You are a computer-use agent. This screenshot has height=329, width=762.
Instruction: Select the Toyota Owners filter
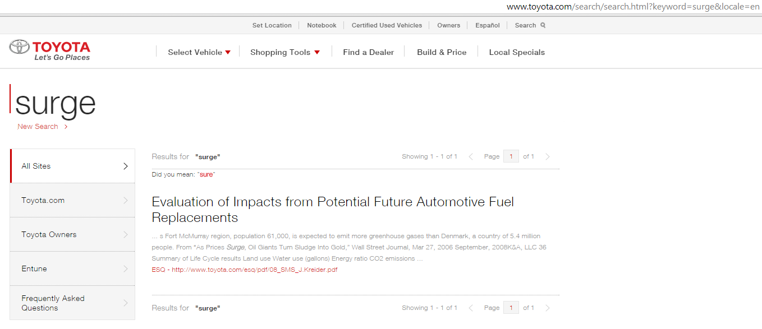[72, 234]
